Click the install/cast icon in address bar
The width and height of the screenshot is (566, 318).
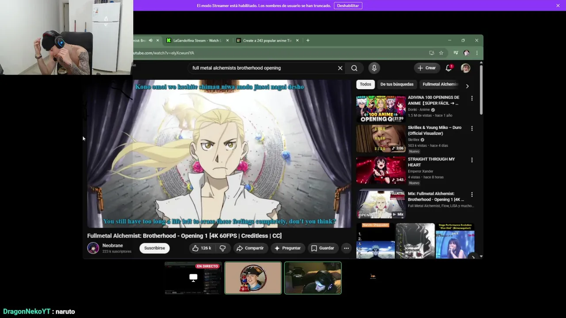432,53
